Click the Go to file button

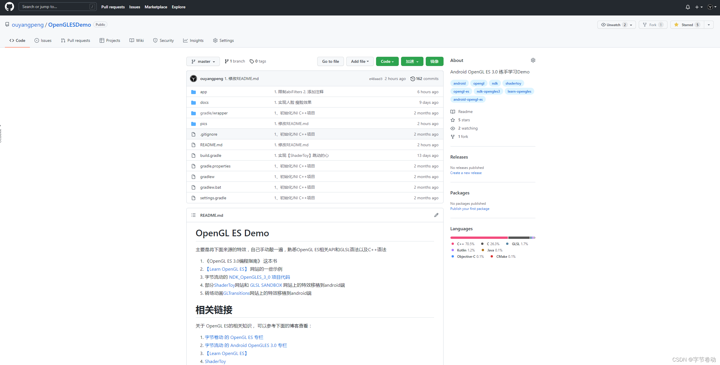tap(330, 61)
